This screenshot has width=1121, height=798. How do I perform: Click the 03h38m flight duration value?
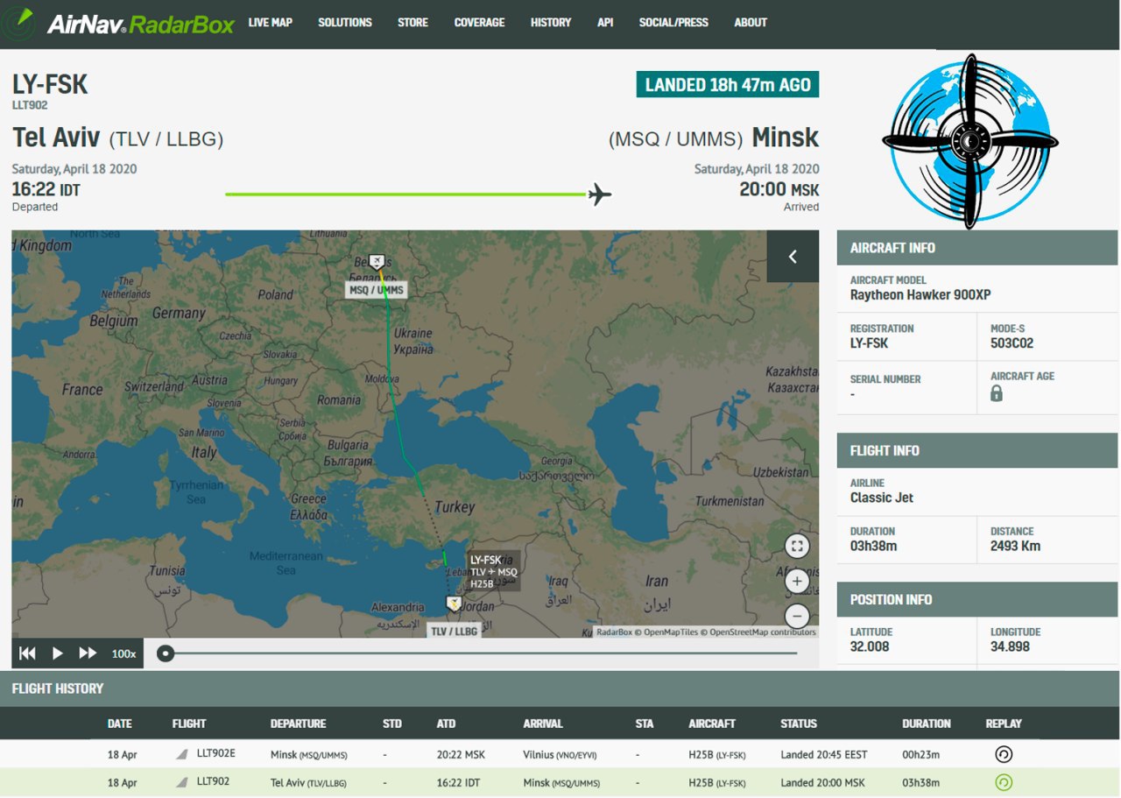(x=873, y=546)
